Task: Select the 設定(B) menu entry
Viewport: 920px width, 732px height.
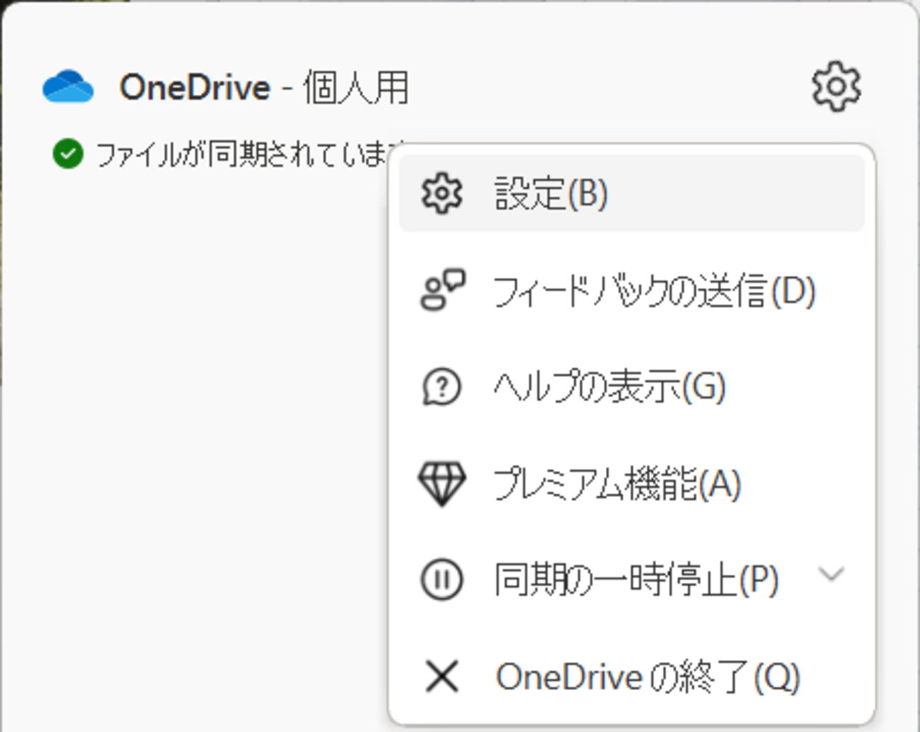Action: pyautogui.click(x=551, y=193)
